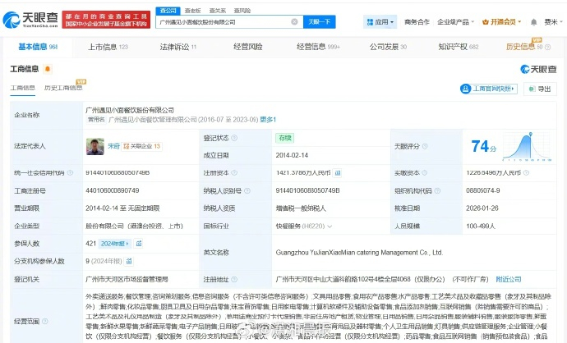Image resolution: width=567 pixels, height=343 pixels.
Task: Select the 查公司 search tab
Action: (168, 11)
